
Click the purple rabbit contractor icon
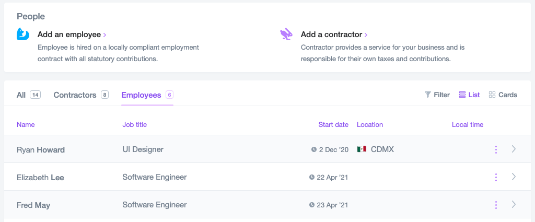(x=286, y=34)
